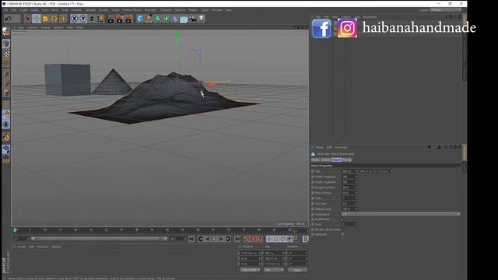The width and height of the screenshot is (498, 280).
Task: Switch to the Coord. tab
Action: click(326, 160)
